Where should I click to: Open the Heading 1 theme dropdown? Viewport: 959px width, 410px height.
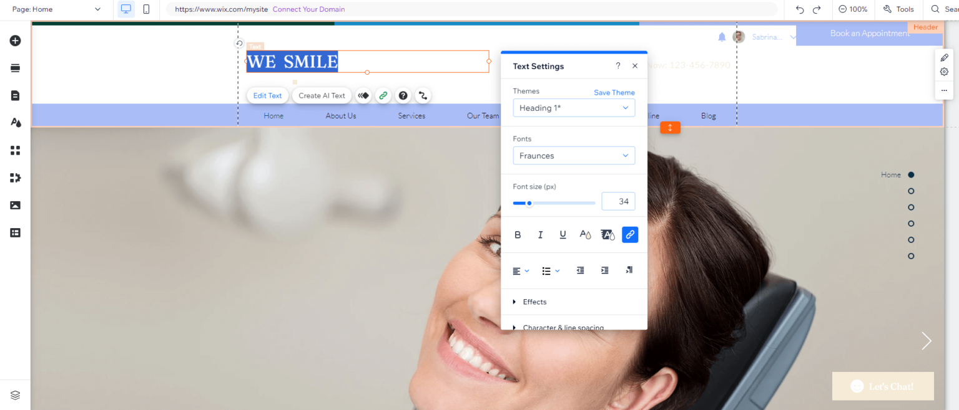point(573,107)
